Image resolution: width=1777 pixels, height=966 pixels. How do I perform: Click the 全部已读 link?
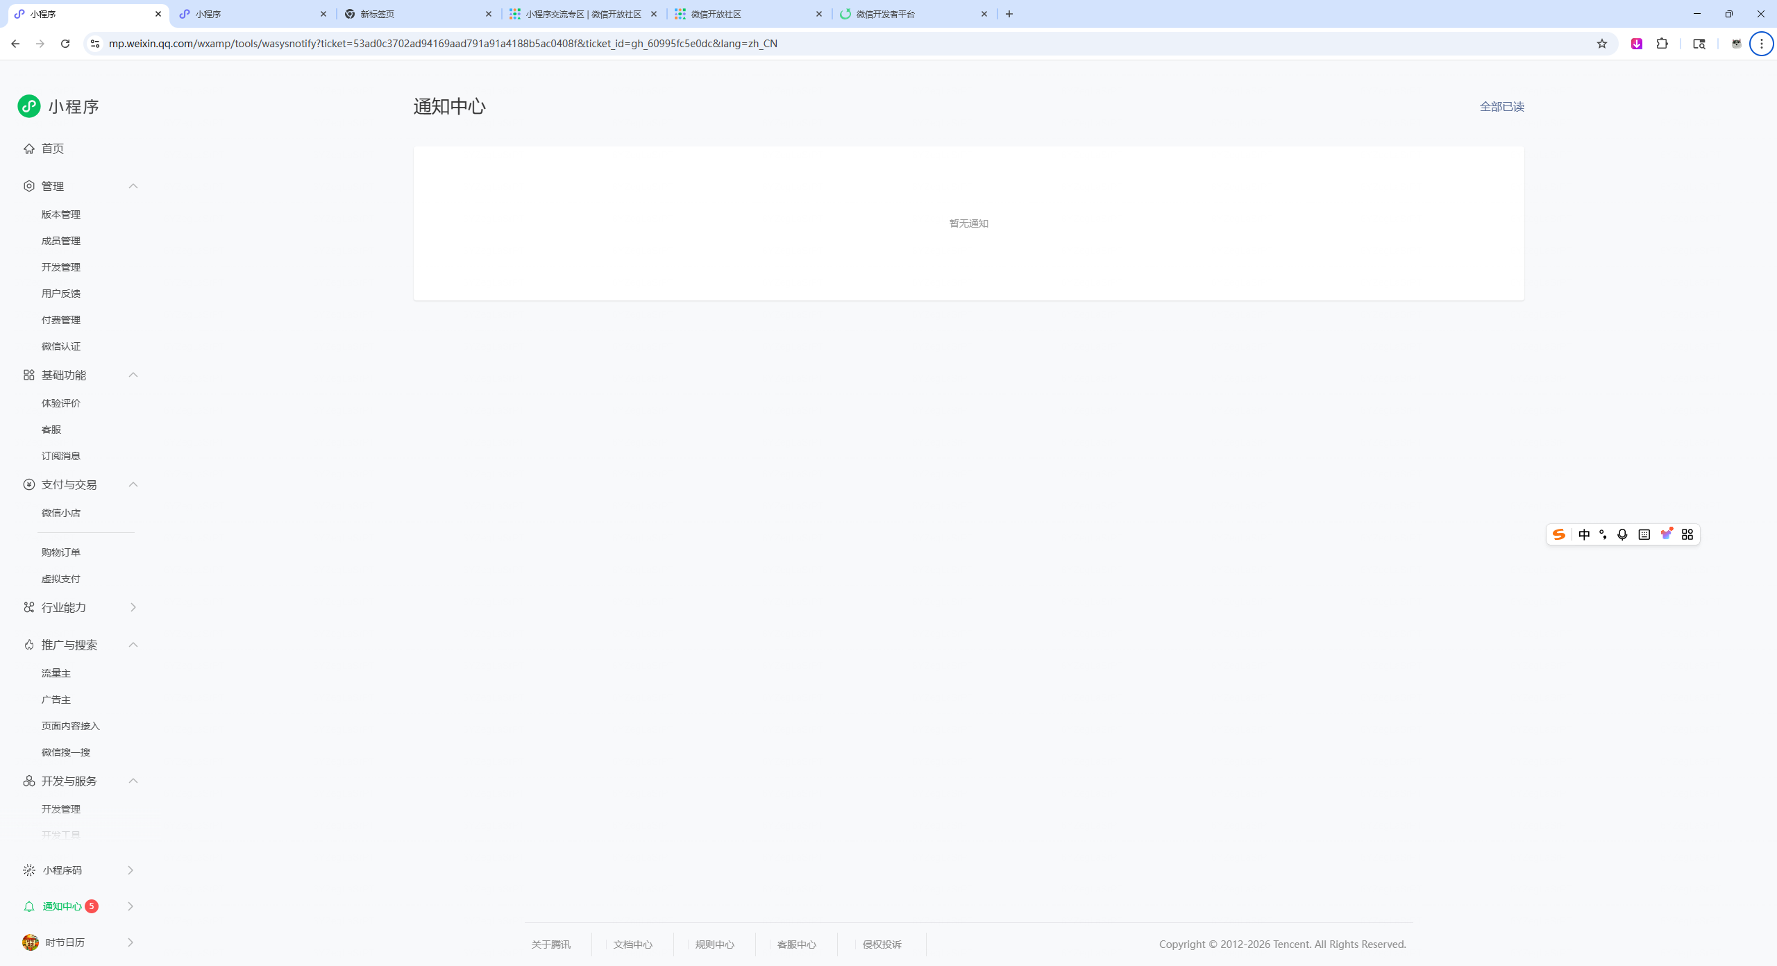[x=1501, y=107]
